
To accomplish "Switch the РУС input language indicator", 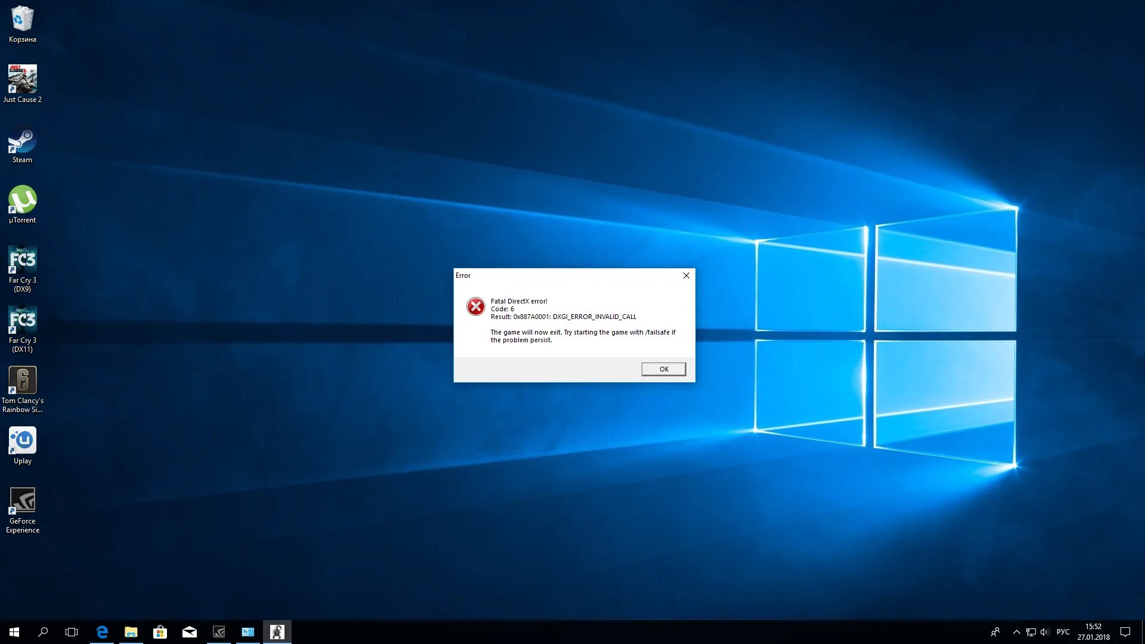I will pos(1063,632).
